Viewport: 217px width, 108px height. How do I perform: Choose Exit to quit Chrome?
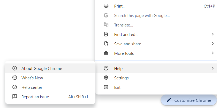click(x=156, y=87)
